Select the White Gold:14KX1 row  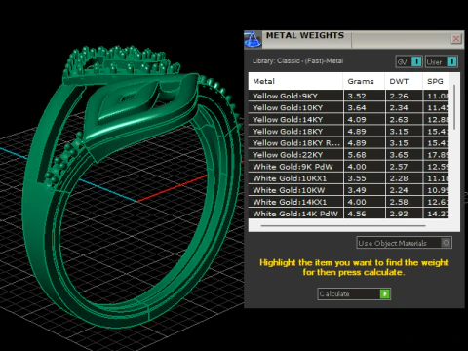(x=348, y=202)
